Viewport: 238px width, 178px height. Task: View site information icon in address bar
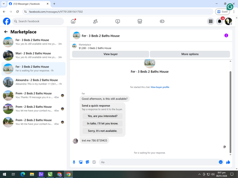(x=25, y=11)
